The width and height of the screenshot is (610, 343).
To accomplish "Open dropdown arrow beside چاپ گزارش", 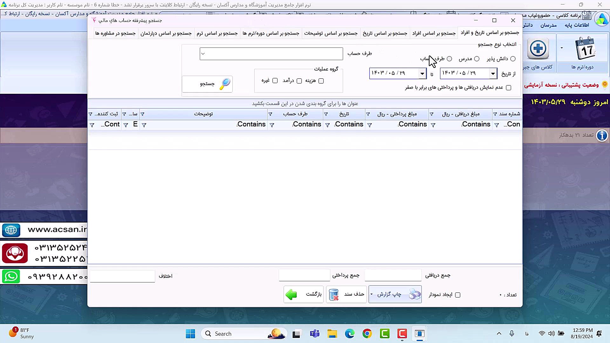I will pyautogui.click(x=371, y=294).
